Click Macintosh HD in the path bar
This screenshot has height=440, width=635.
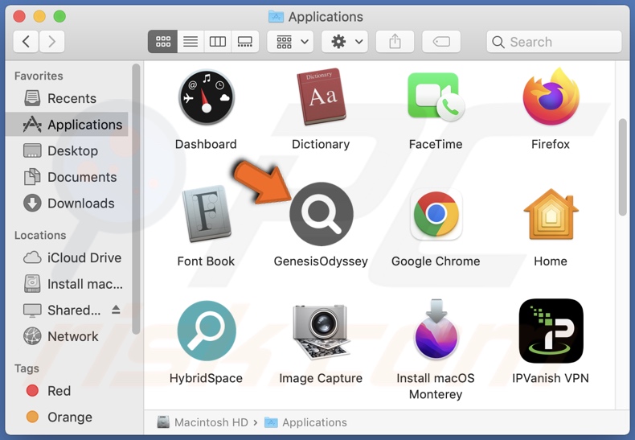[203, 422]
